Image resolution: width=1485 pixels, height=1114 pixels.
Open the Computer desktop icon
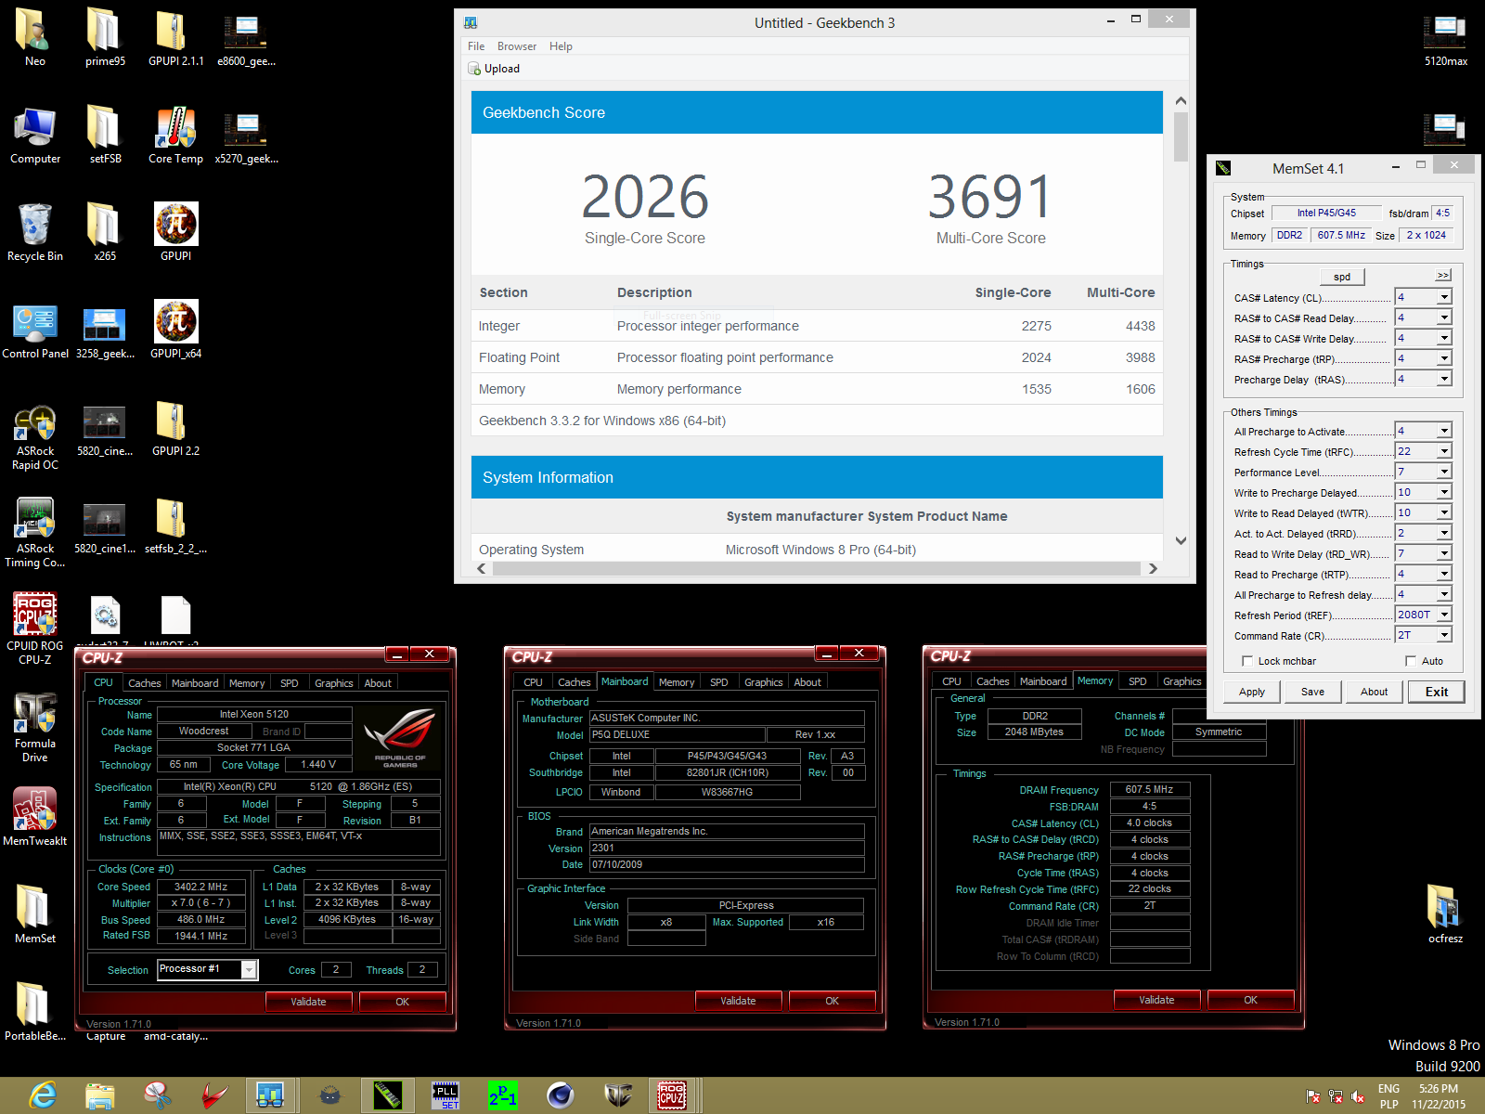click(35, 135)
